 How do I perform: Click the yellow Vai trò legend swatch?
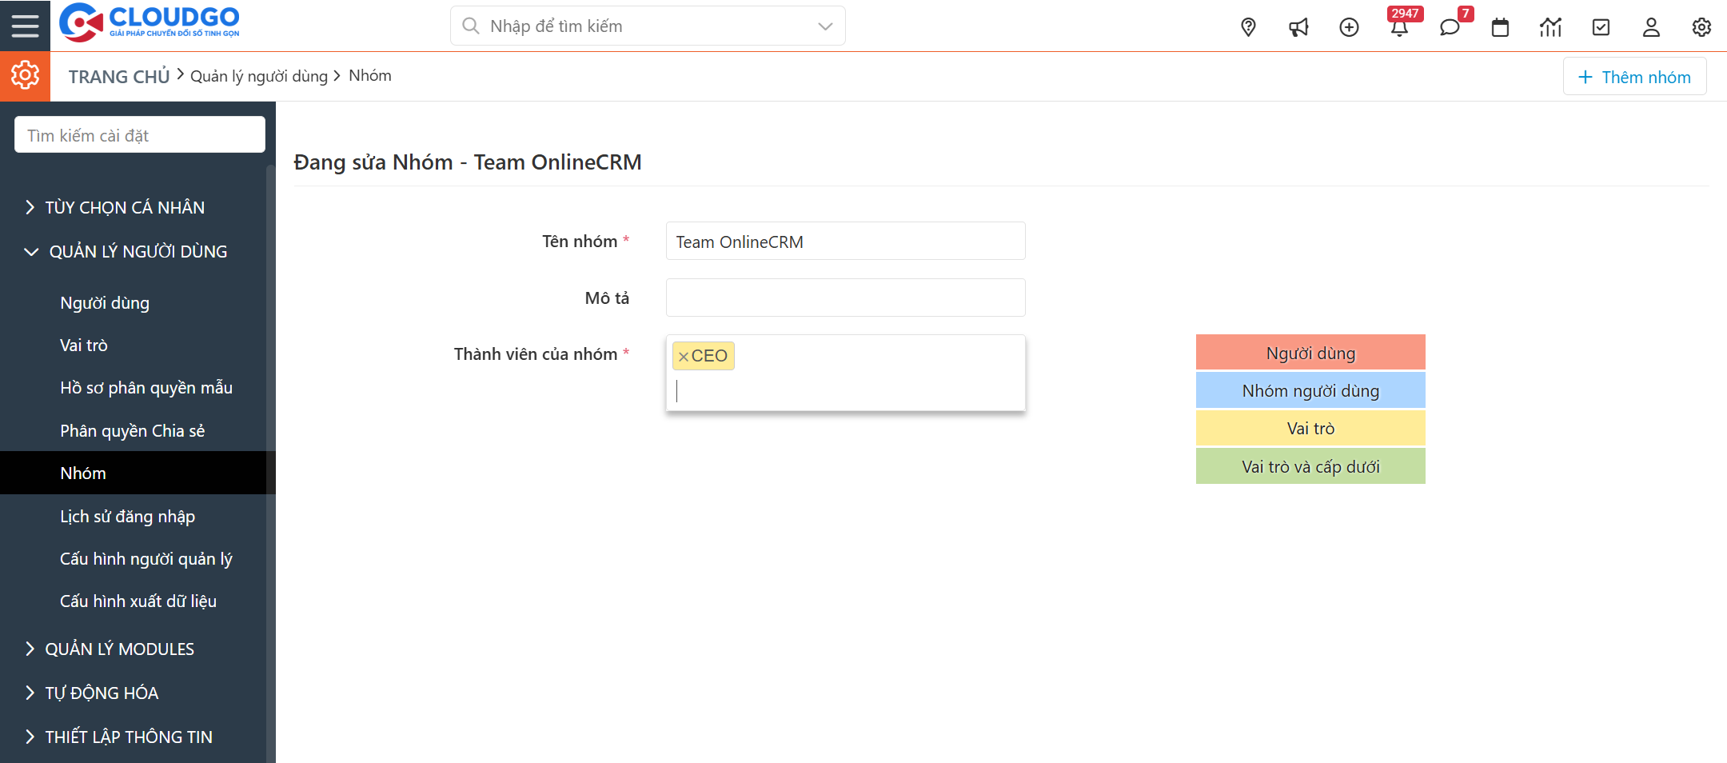tap(1310, 429)
